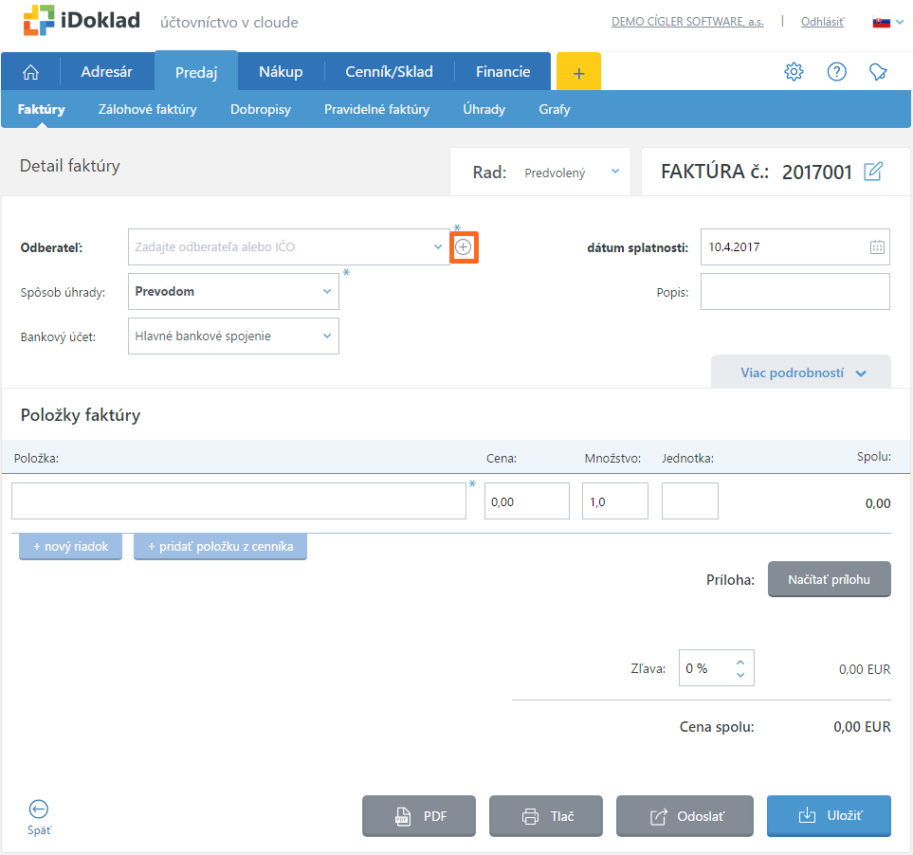Click the home icon in navigation bar
This screenshot has width=913, height=855.
(x=30, y=72)
